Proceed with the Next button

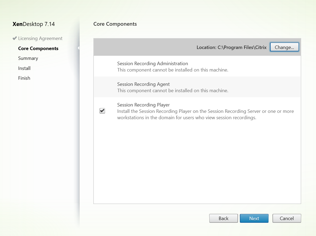pos(254,218)
